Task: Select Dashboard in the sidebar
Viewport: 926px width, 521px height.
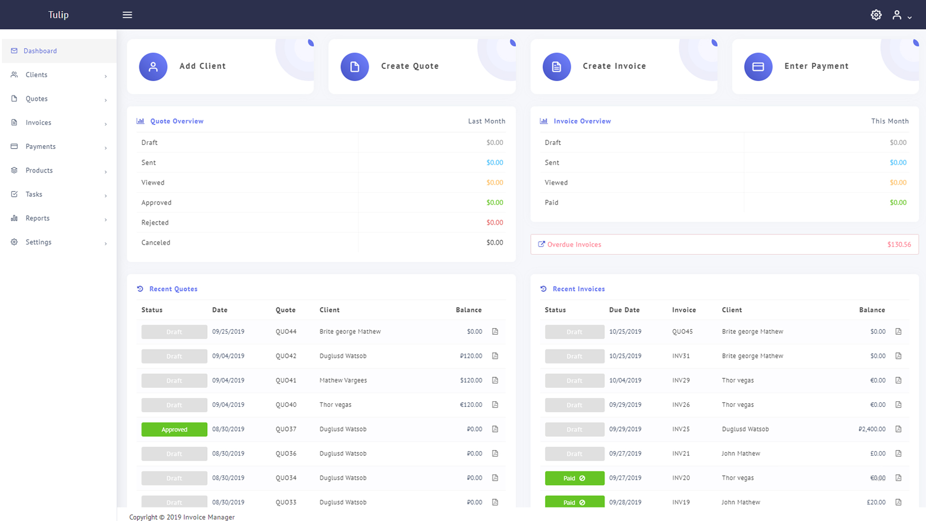Action: [40, 51]
